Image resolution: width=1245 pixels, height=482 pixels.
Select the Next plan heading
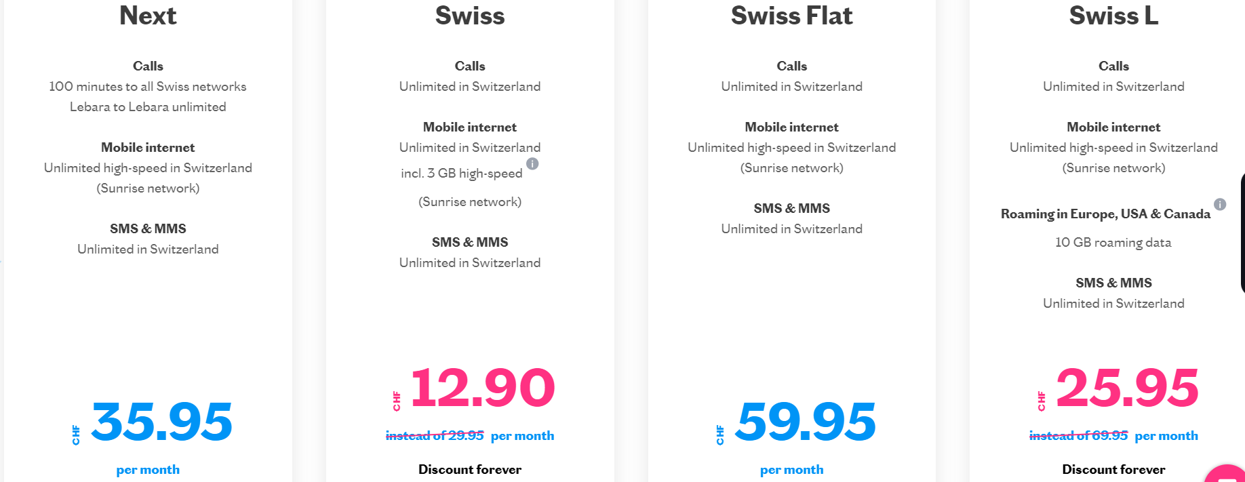148,15
